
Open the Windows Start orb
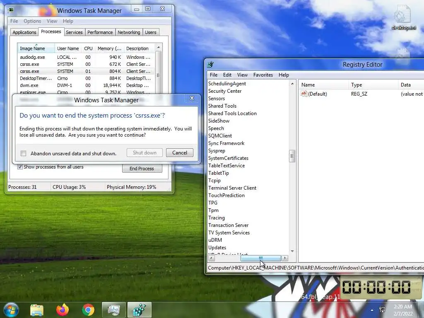(10, 310)
